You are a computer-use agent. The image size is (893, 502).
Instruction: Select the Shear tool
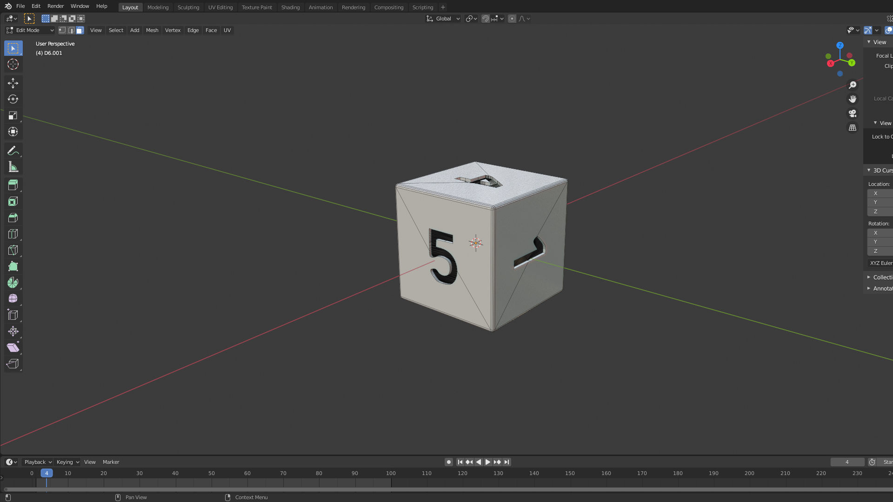pos(13,348)
